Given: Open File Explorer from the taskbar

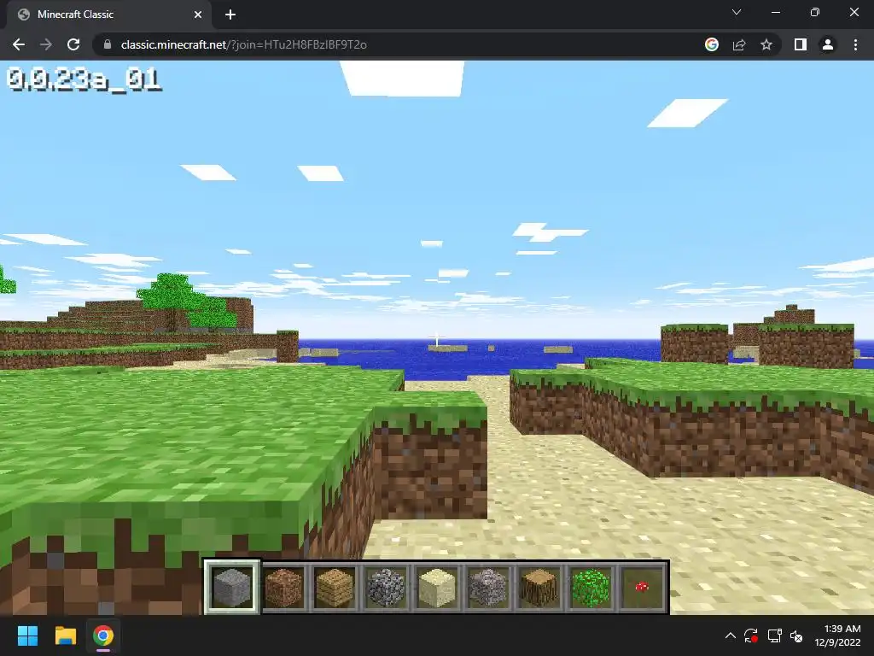Looking at the screenshot, I should point(65,635).
